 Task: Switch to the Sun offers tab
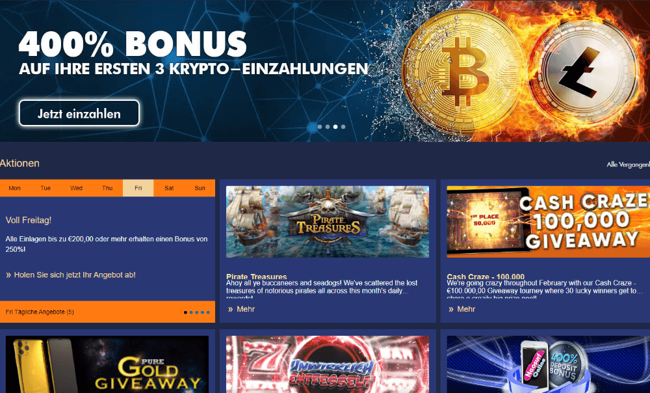[x=200, y=188]
